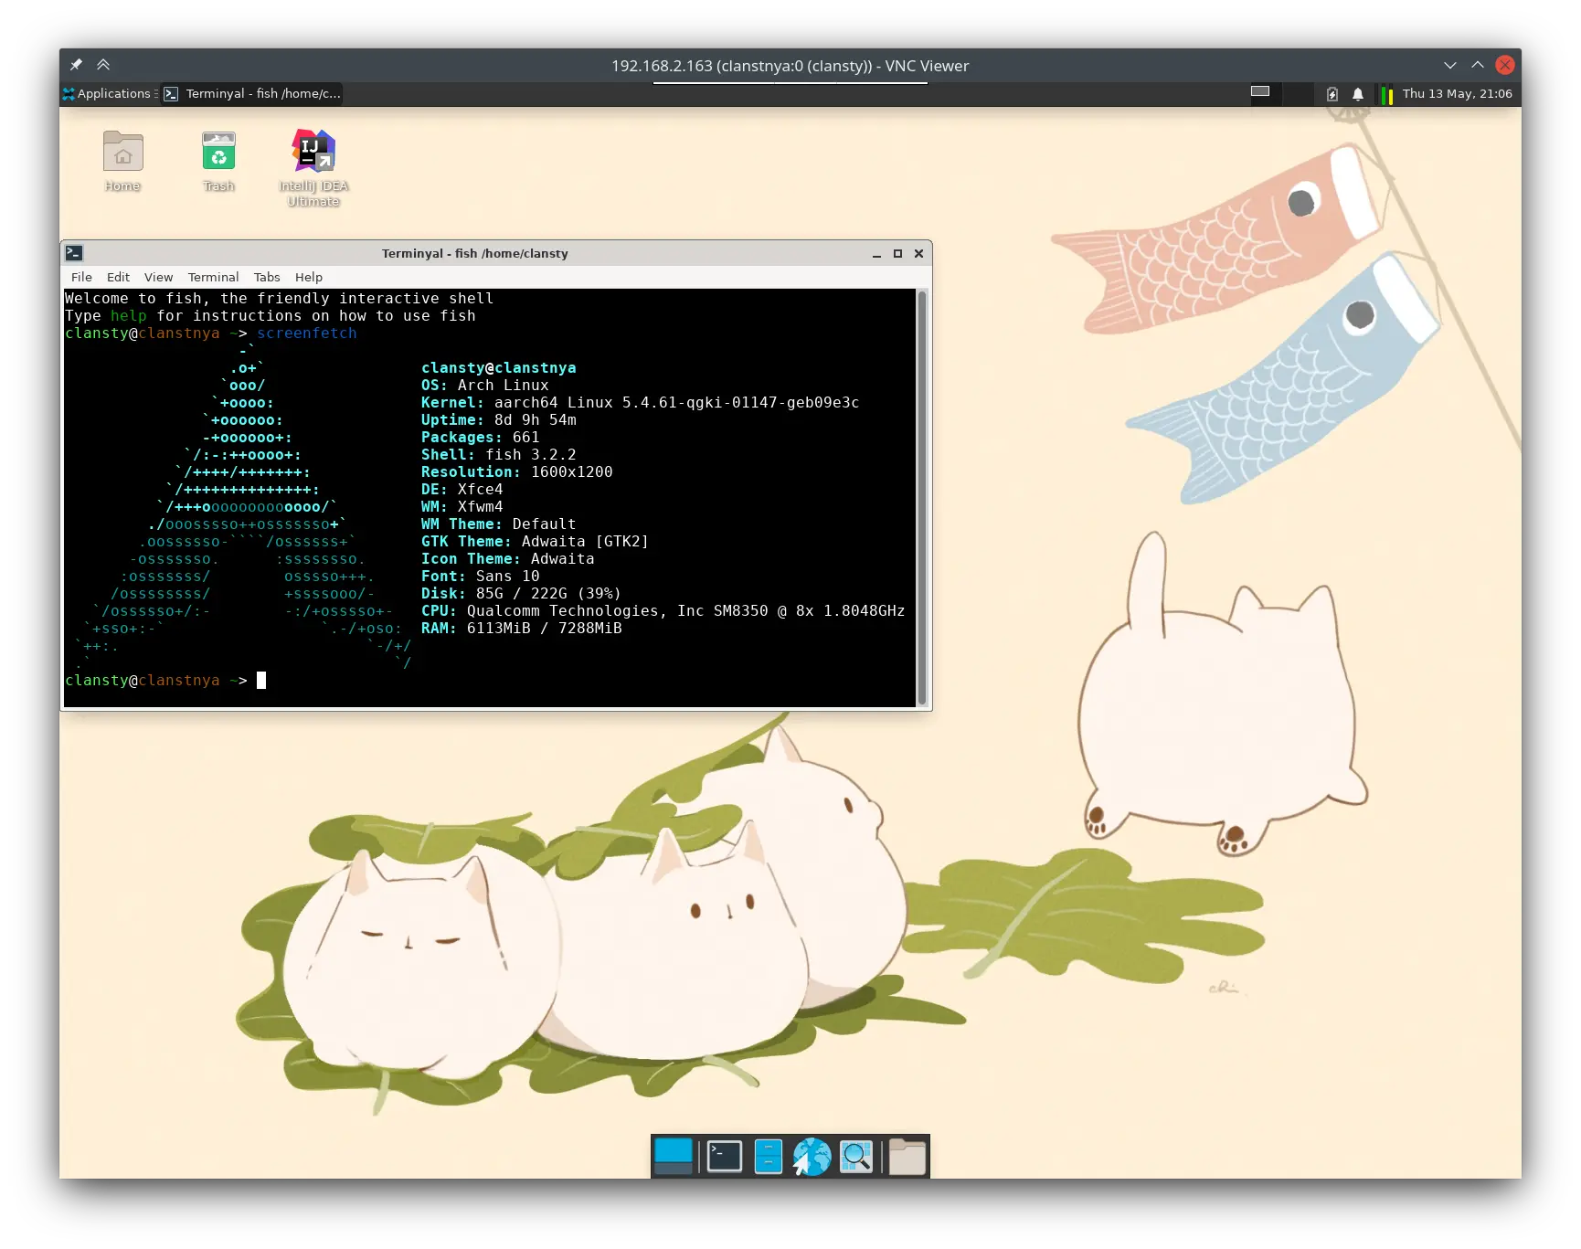Click the workspace switcher in the panel
The width and height of the screenshot is (1581, 1249).
pos(1261,92)
